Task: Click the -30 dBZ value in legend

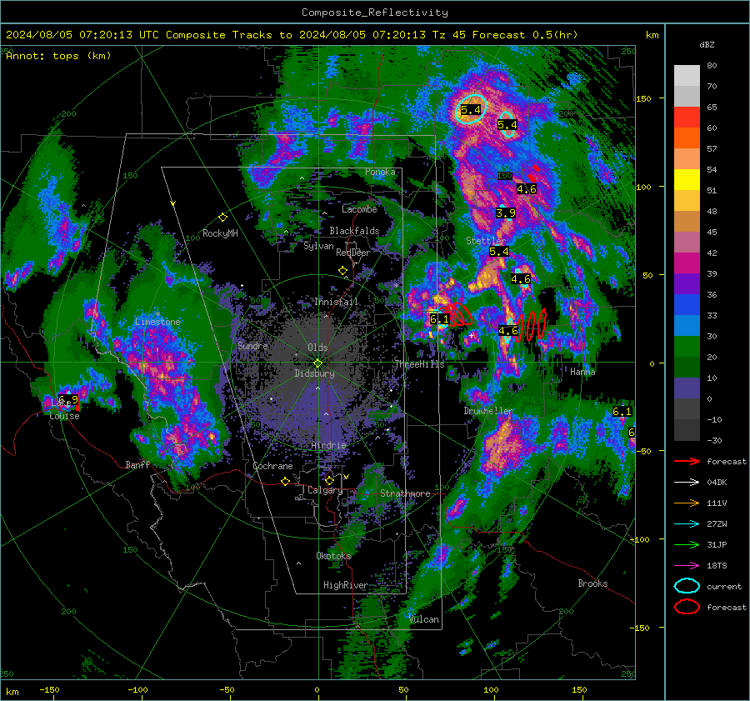Action: (714, 440)
